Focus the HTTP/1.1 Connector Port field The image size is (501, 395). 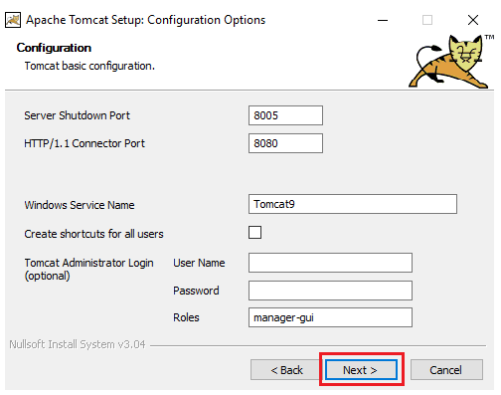pyautogui.click(x=285, y=143)
